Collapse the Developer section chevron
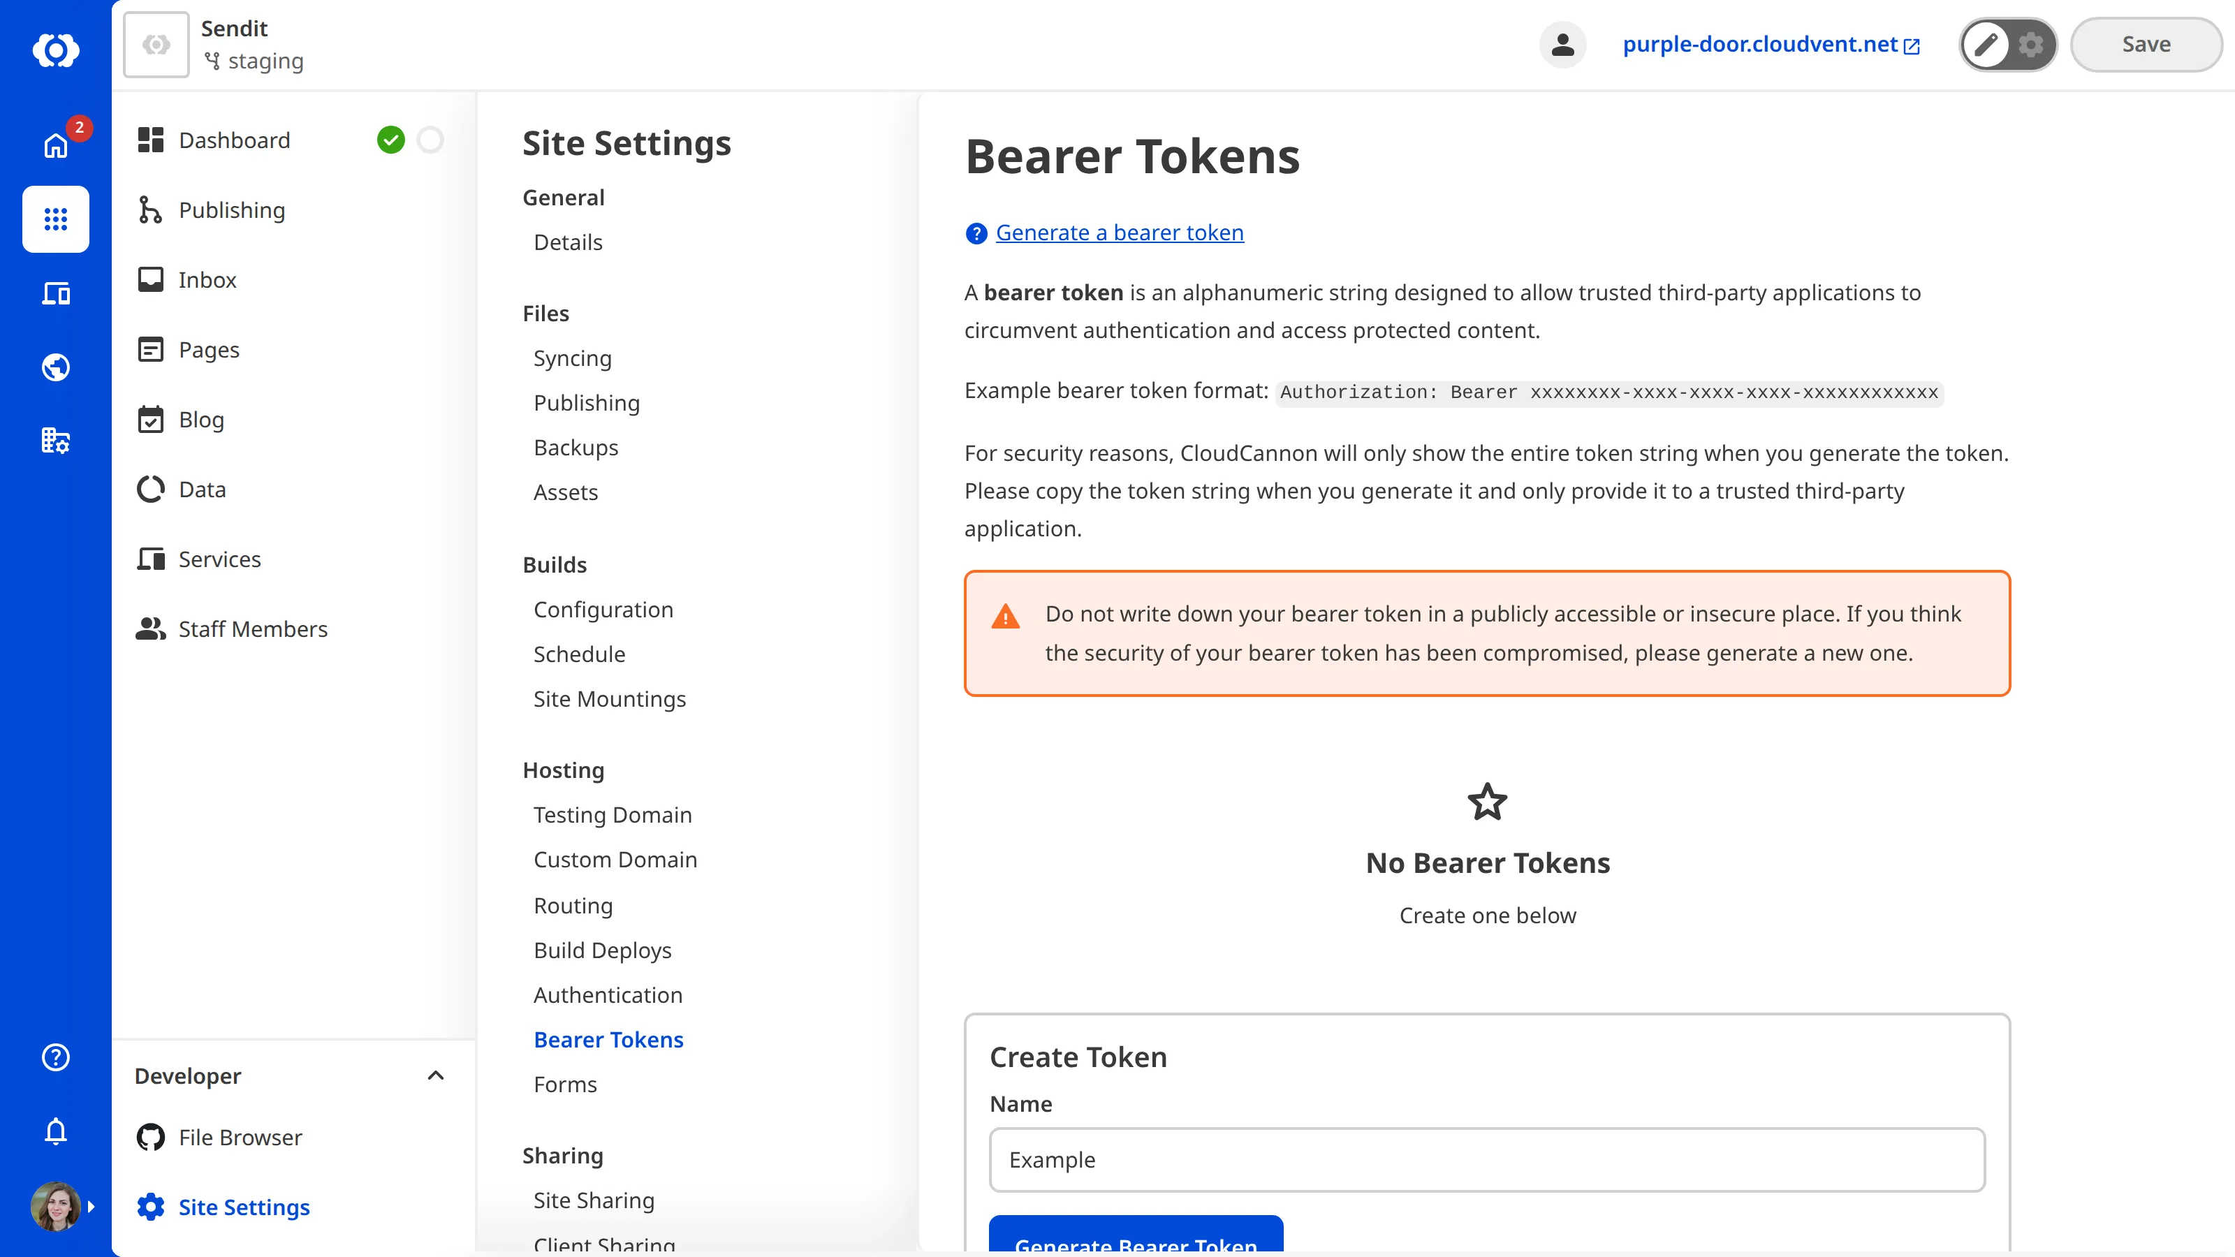This screenshot has height=1257, width=2235. tap(436, 1075)
